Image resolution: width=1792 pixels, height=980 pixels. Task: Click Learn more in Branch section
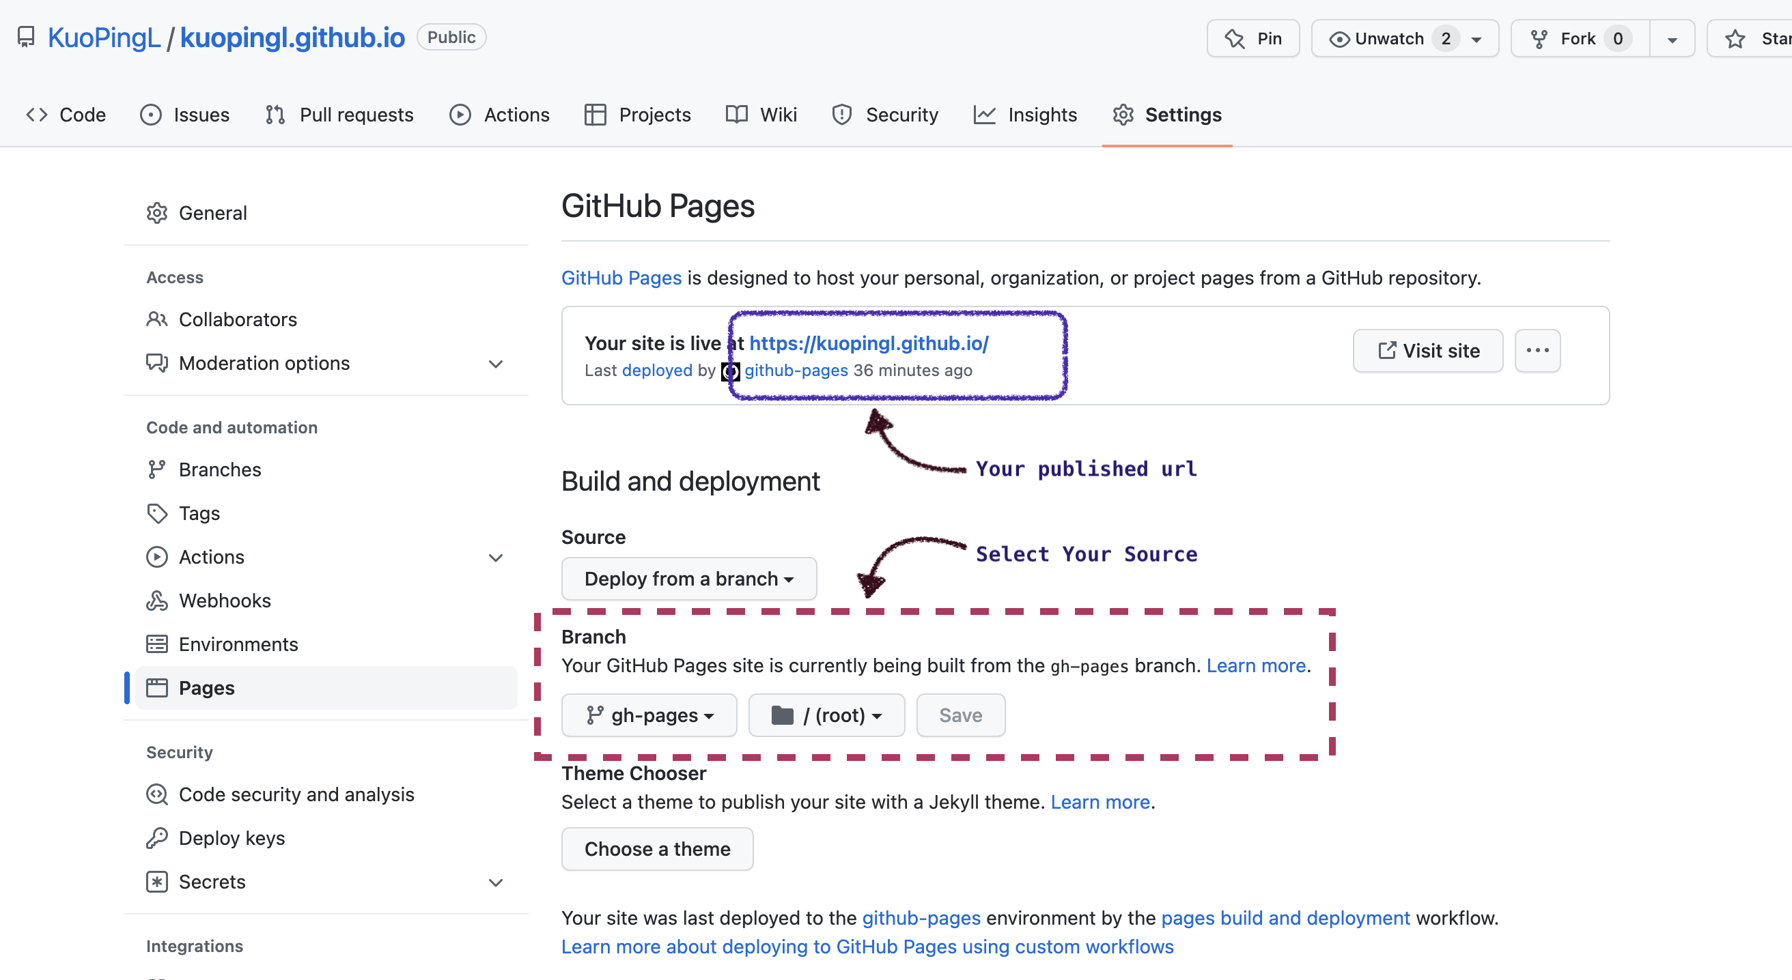tap(1256, 666)
